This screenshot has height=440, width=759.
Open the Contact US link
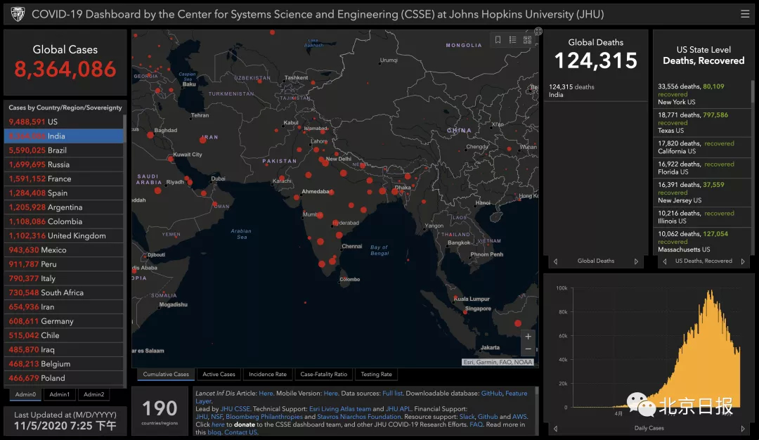240,432
